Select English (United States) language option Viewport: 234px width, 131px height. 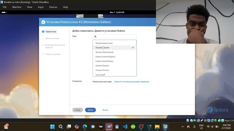coord(114,61)
